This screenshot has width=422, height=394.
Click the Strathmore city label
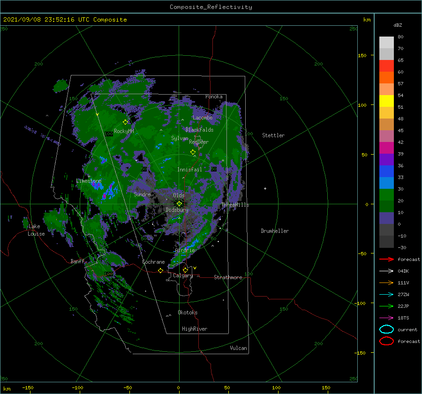pyautogui.click(x=228, y=277)
